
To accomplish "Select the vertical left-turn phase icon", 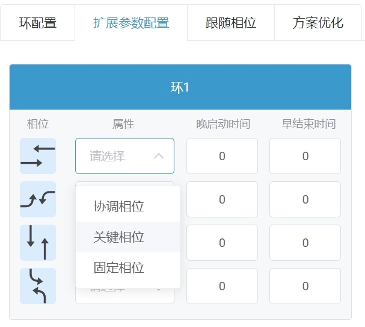I will coord(38,286).
